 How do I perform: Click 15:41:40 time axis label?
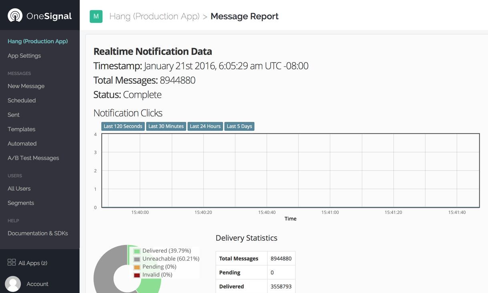[x=457, y=212]
